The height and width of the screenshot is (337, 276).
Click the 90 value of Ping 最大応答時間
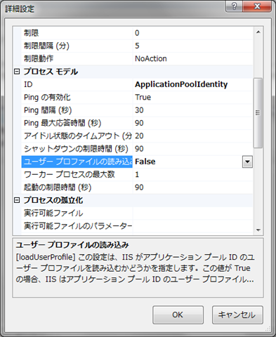pos(139,123)
